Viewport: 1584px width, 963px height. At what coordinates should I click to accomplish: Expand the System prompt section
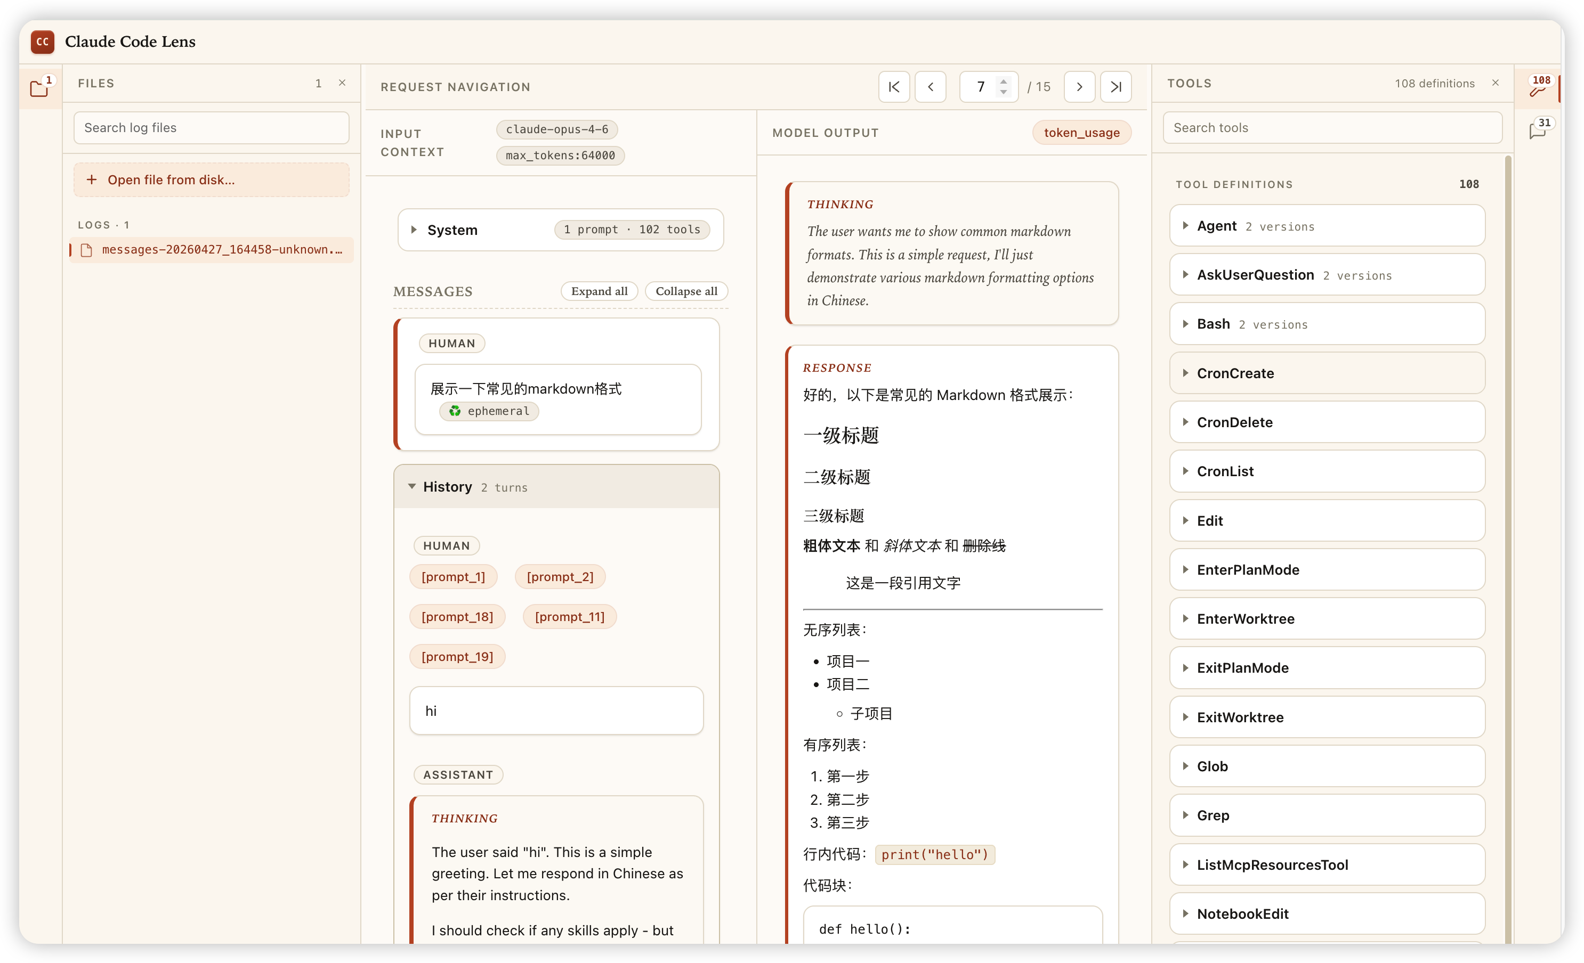tap(561, 230)
